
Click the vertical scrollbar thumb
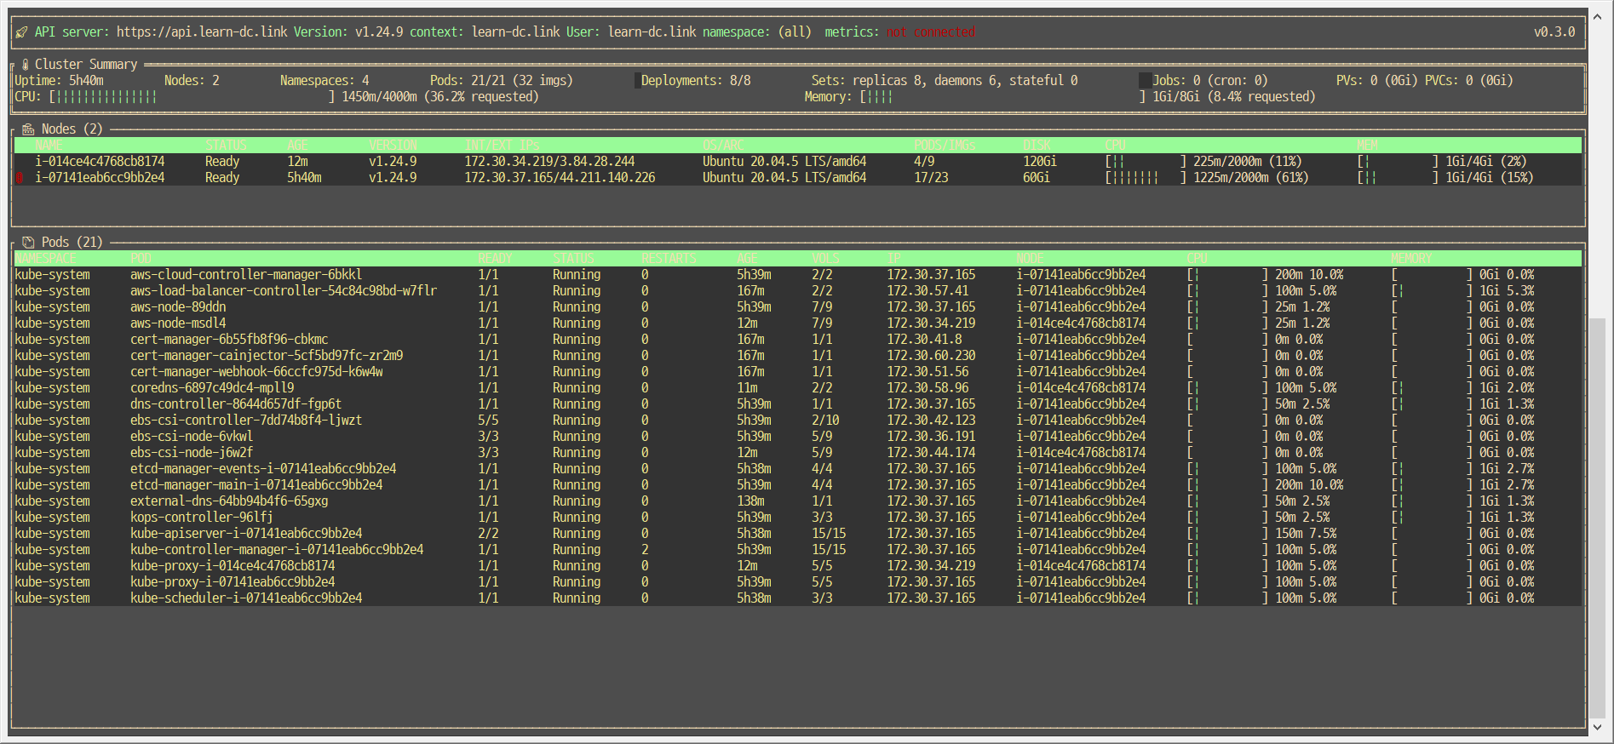point(1597,518)
